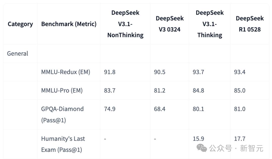Select the General category row label

pos(18,54)
